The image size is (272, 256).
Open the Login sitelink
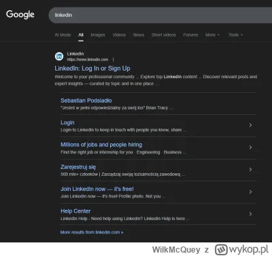pos(67,123)
